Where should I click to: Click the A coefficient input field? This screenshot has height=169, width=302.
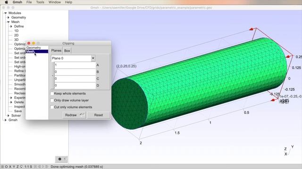75,65
